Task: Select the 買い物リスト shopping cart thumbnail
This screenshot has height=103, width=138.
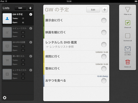Action: 7,60
